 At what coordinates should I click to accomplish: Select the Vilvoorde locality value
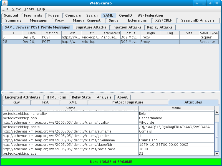[176, 122]
